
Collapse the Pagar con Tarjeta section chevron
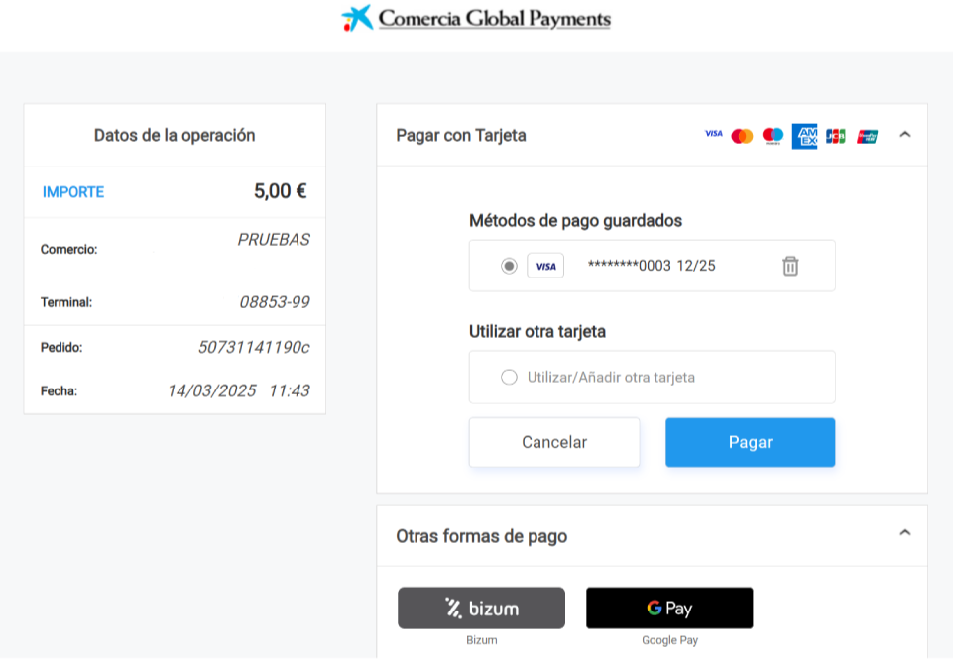pyautogui.click(x=904, y=135)
